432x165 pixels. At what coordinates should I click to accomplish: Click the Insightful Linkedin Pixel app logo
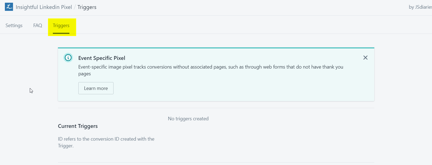coord(9,7)
